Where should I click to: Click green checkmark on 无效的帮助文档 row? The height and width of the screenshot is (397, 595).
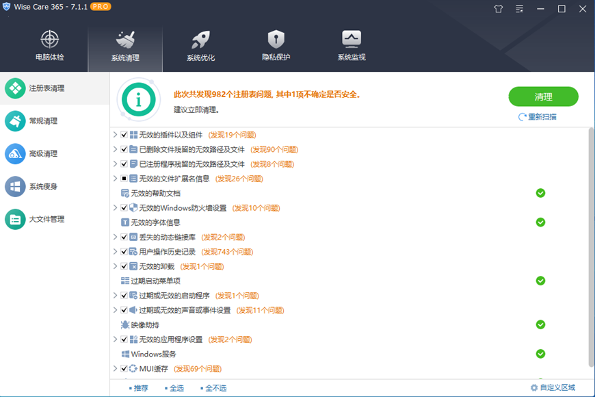540,193
